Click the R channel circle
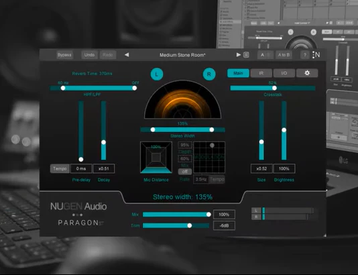This screenshot has height=275, width=358. pyautogui.click(x=209, y=74)
